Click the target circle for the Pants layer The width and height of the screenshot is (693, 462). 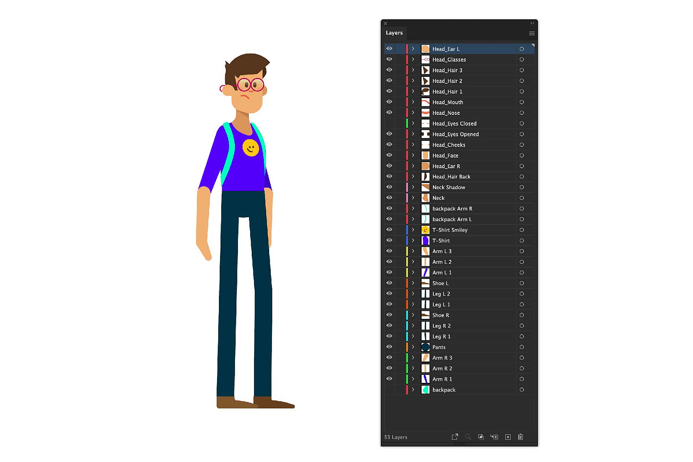coord(522,347)
